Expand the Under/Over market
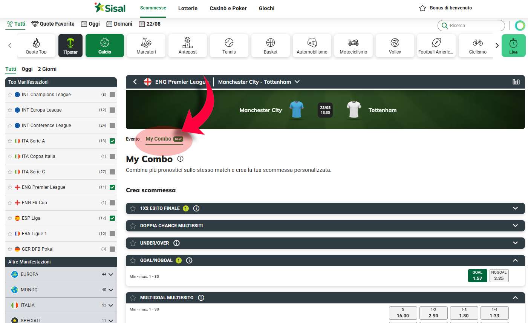This screenshot has width=528, height=323. pos(515,243)
